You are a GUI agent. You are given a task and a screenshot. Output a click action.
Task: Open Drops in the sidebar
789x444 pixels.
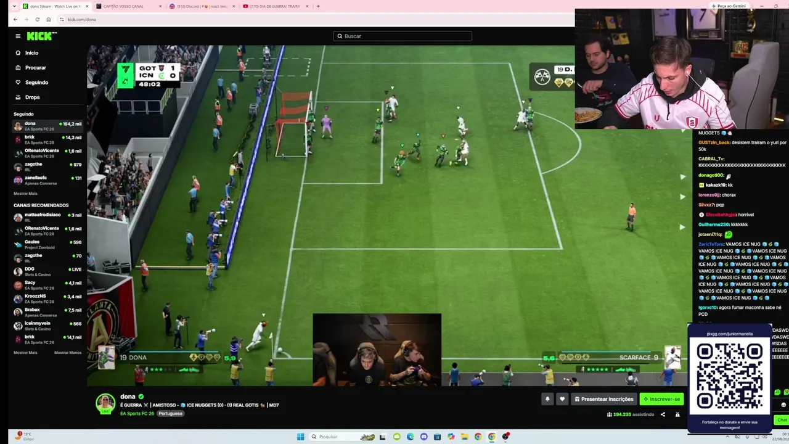pyautogui.click(x=48, y=97)
